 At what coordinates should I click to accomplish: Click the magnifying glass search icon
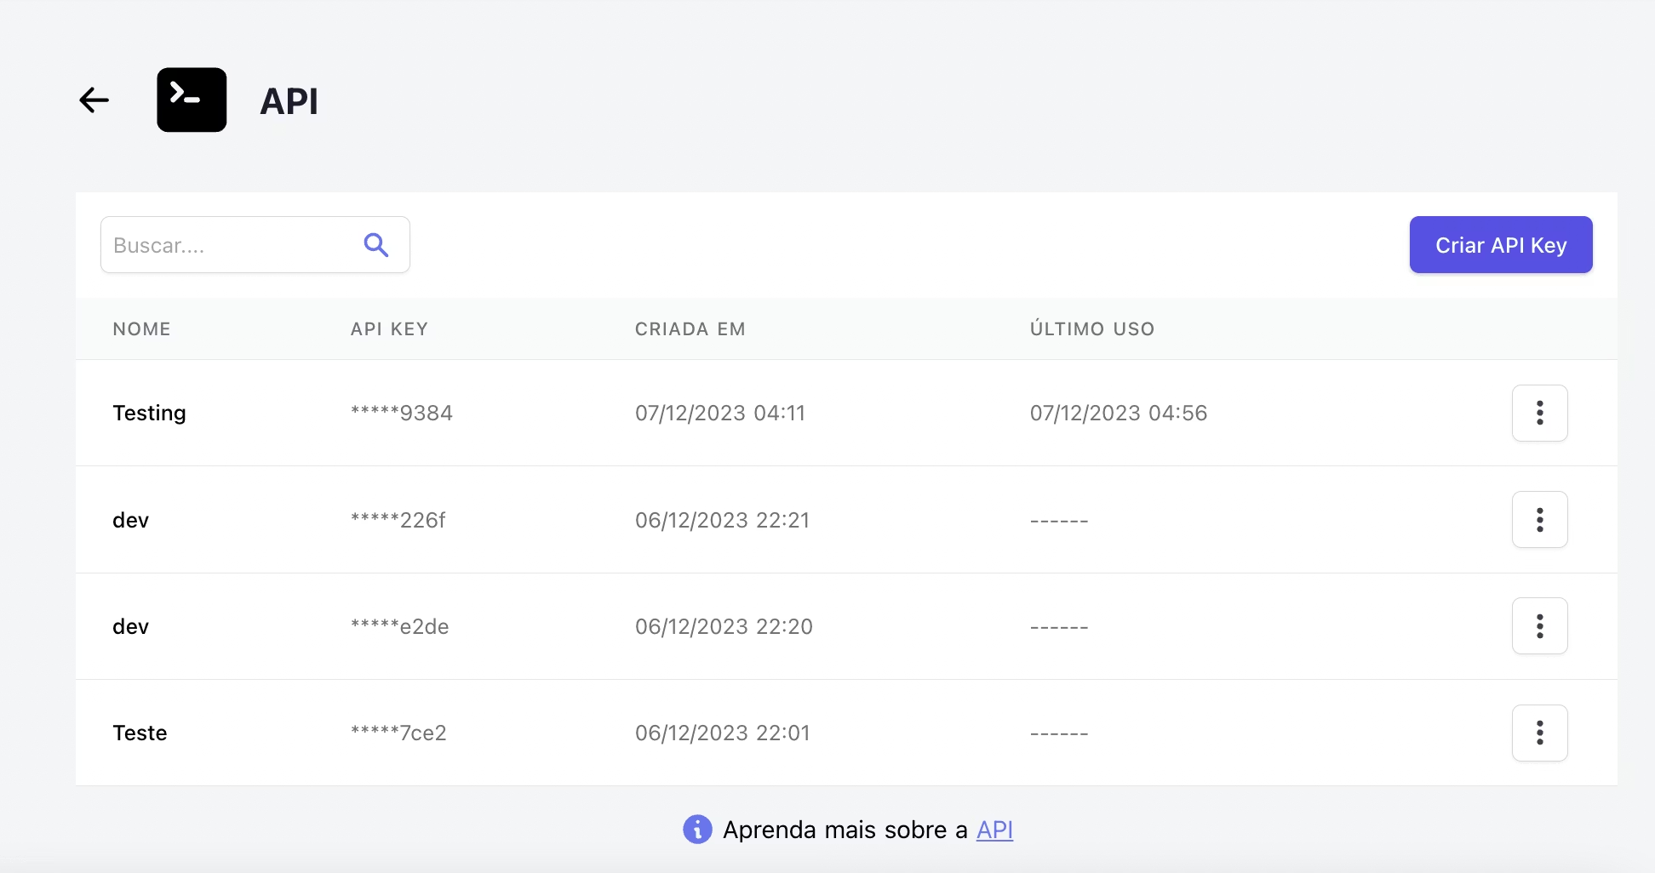[375, 245]
